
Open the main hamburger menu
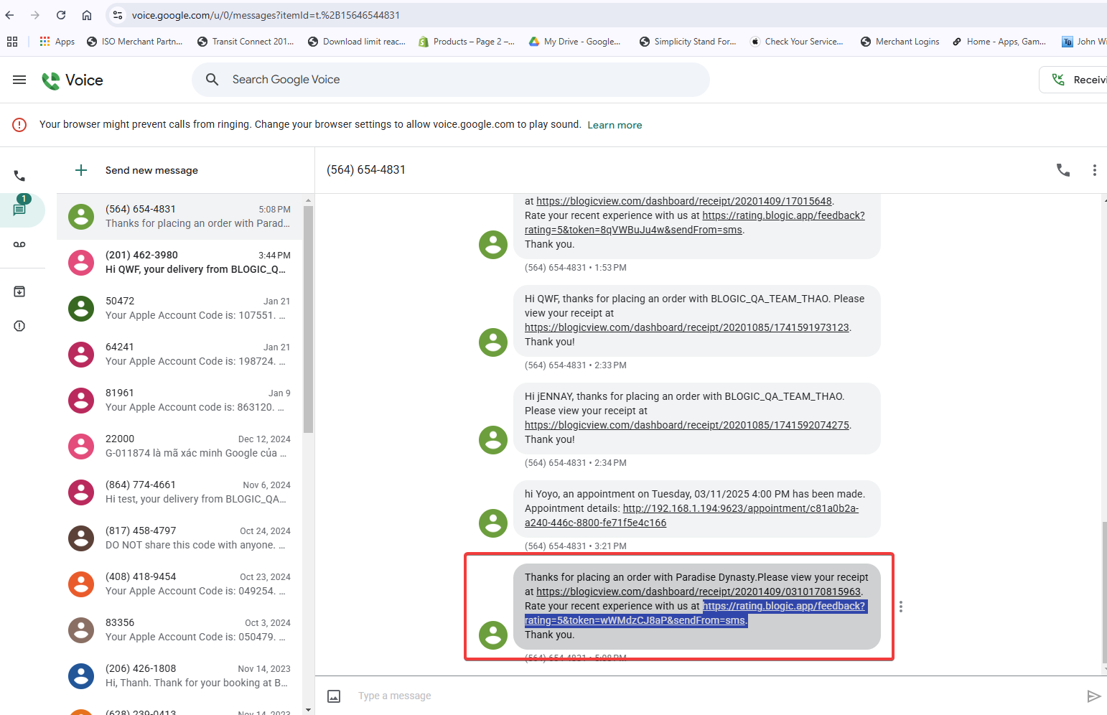coord(19,80)
